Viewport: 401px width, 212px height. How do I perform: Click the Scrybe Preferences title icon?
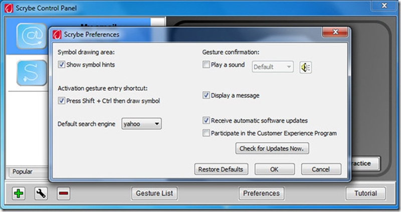(x=57, y=34)
